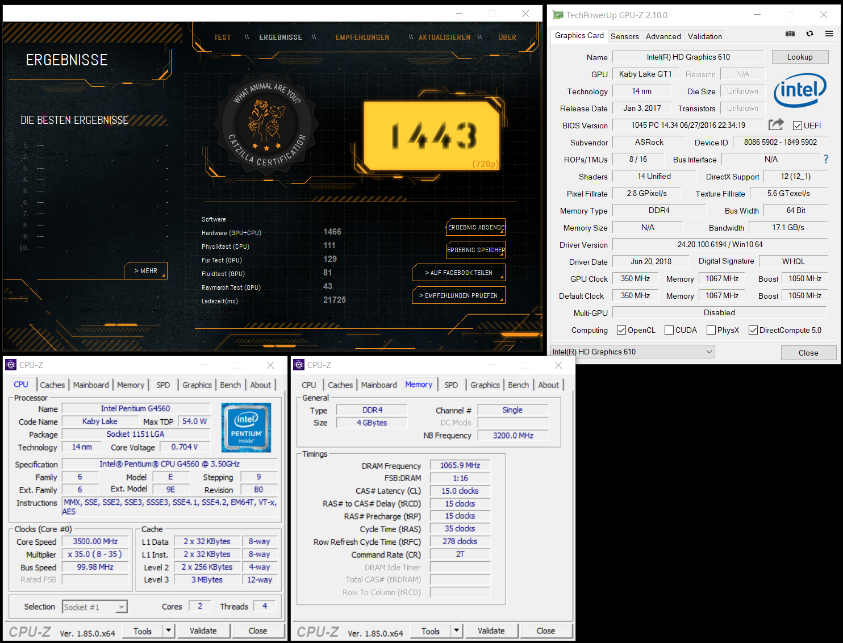
Task: Open Validation tab in GPU-Z
Action: [704, 36]
